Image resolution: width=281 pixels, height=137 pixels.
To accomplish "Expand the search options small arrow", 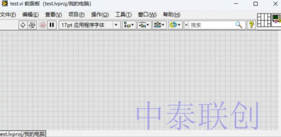I will (187, 25).
